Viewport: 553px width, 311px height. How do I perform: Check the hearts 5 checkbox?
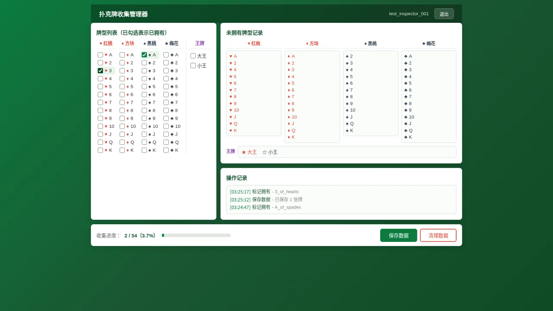(x=100, y=86)
